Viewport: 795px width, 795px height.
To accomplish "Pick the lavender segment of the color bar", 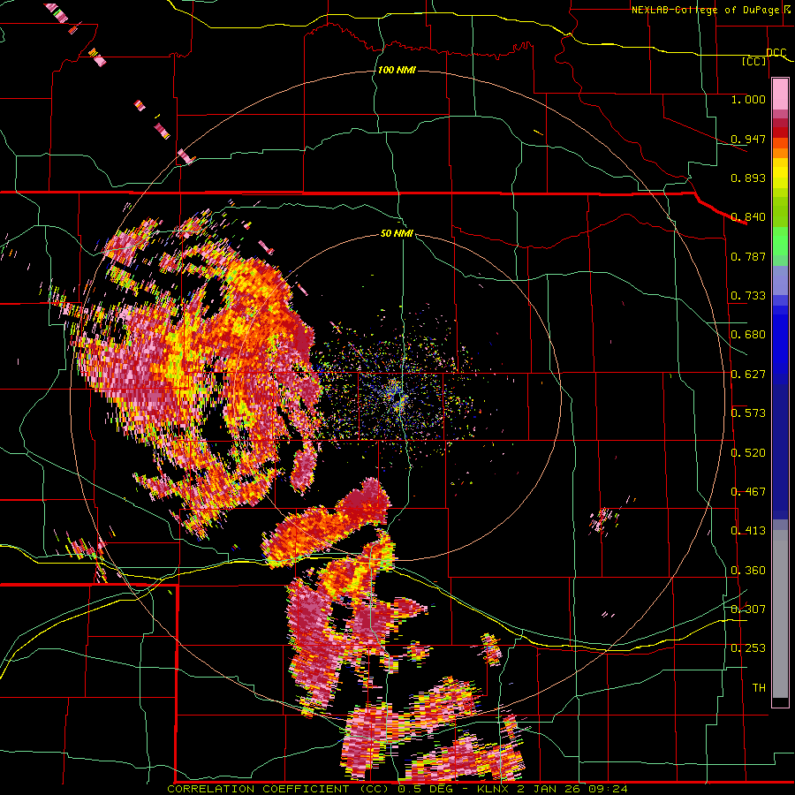I will click(x=780, y=280).
